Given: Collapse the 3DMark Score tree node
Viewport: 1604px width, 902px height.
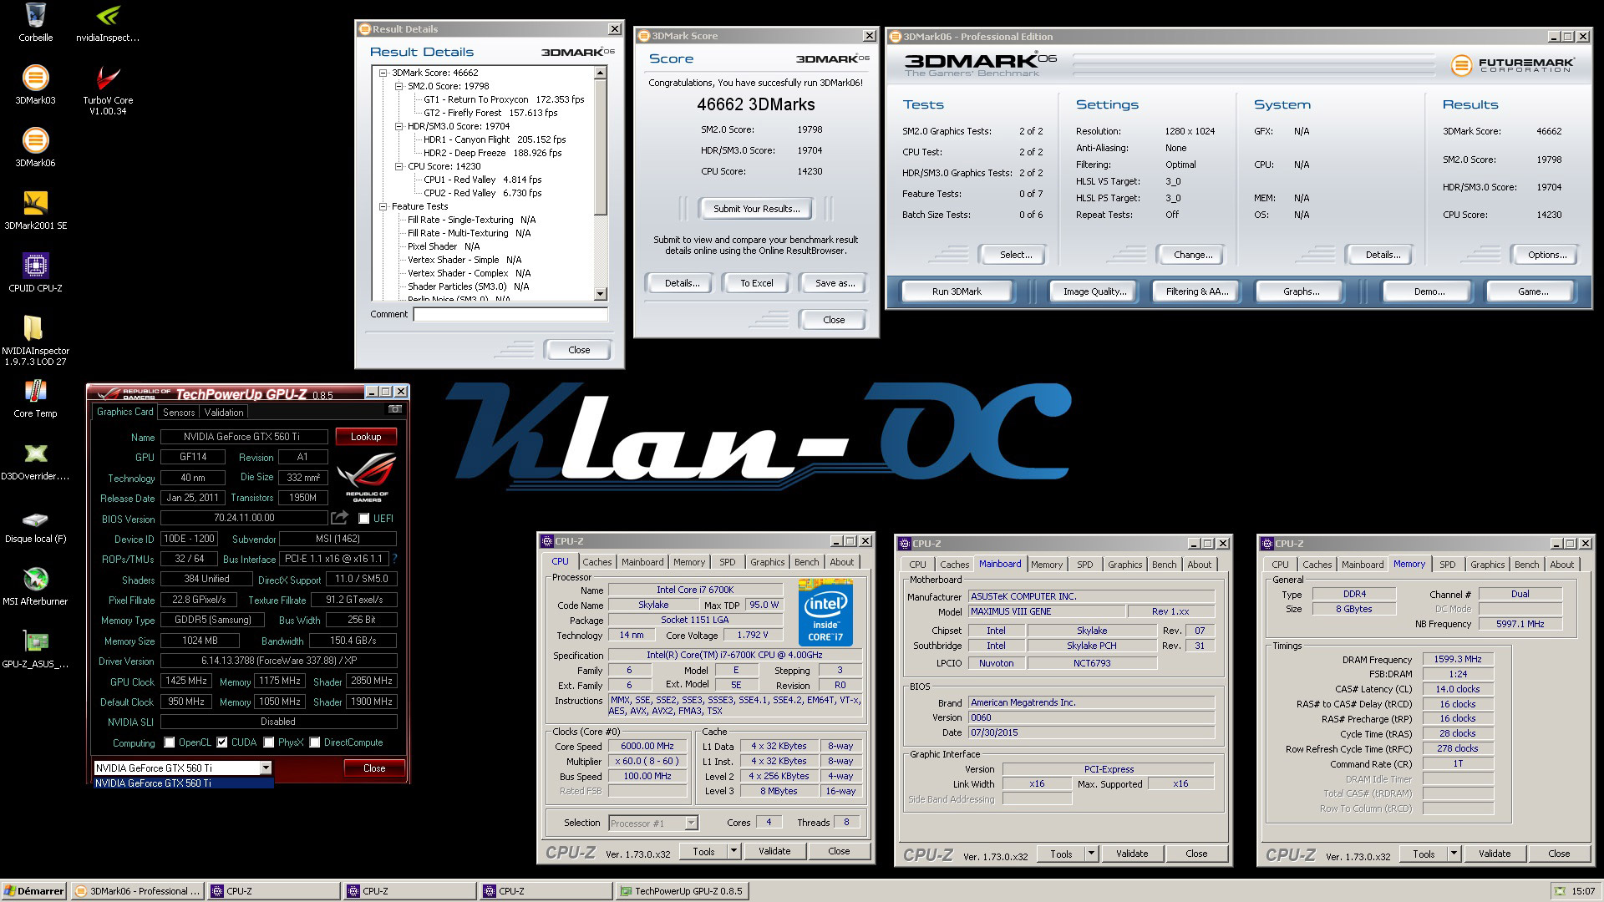Looking at the screenshot, I should pos(383,73).
